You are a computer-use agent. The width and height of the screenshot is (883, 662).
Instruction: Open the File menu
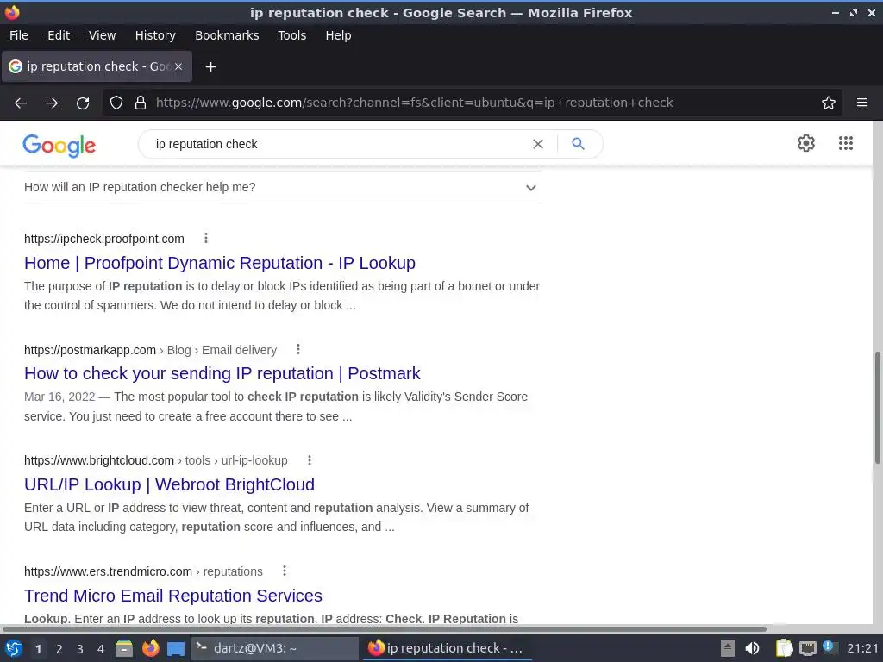(19, 35)
